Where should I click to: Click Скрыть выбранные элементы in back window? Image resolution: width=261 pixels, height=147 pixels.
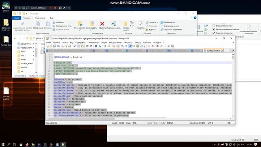point(249,29)
